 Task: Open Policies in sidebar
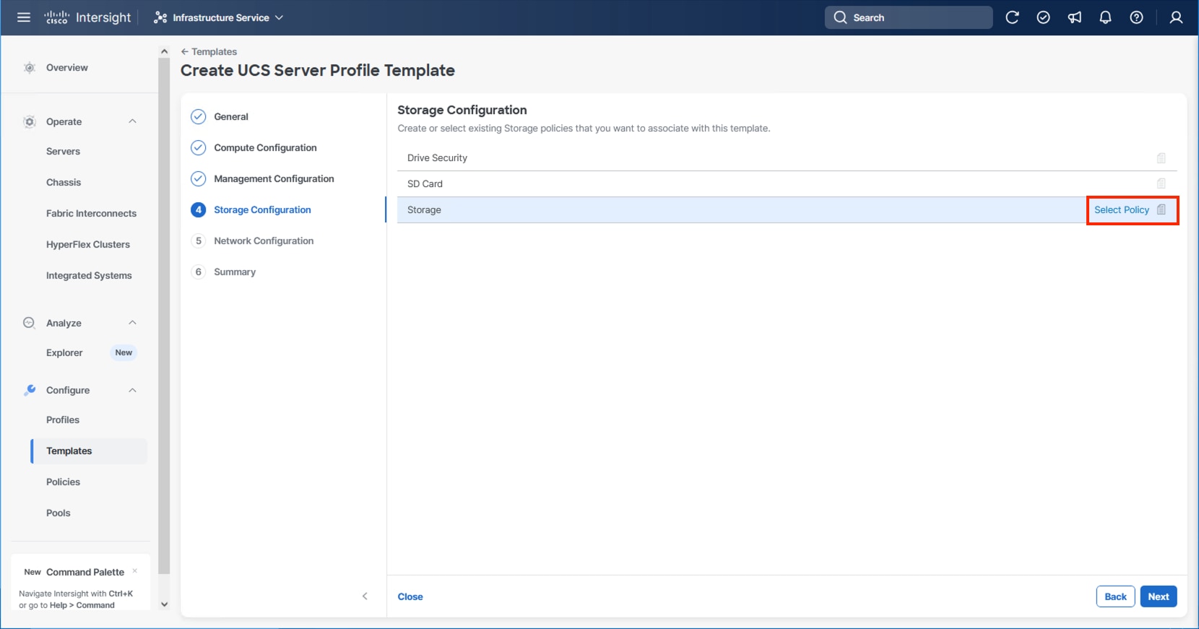63,482
